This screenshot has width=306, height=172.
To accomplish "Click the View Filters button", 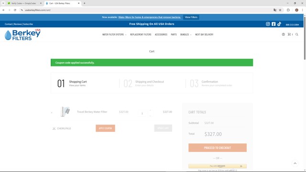I will [191, 17].
